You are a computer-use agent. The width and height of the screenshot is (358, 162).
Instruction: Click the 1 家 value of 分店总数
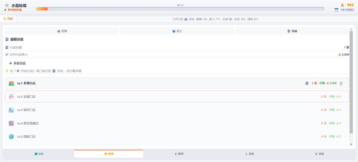pos(347,47)
